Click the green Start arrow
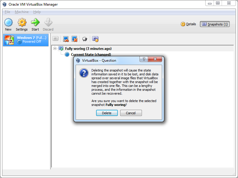Screen dimensions: 238x178 tap(35, 23)
